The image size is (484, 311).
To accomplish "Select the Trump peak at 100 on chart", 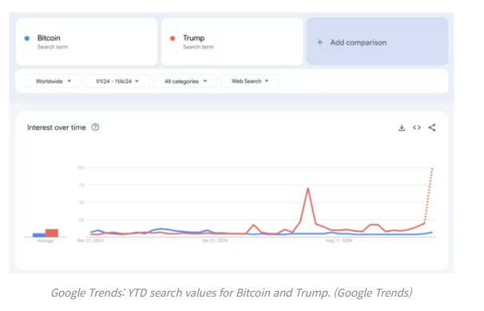I will point(432,168).
